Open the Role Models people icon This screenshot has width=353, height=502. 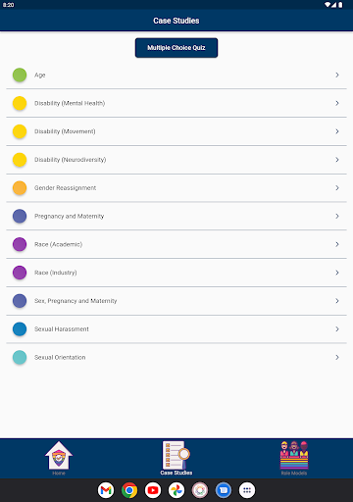pyautogui.click(x=294, y=455)
